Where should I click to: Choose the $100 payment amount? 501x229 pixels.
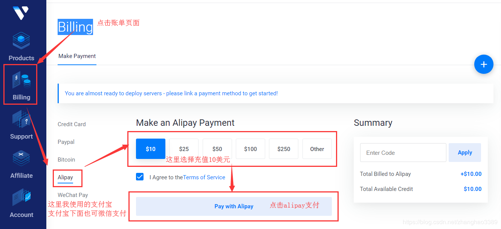(x=250, y=149)
